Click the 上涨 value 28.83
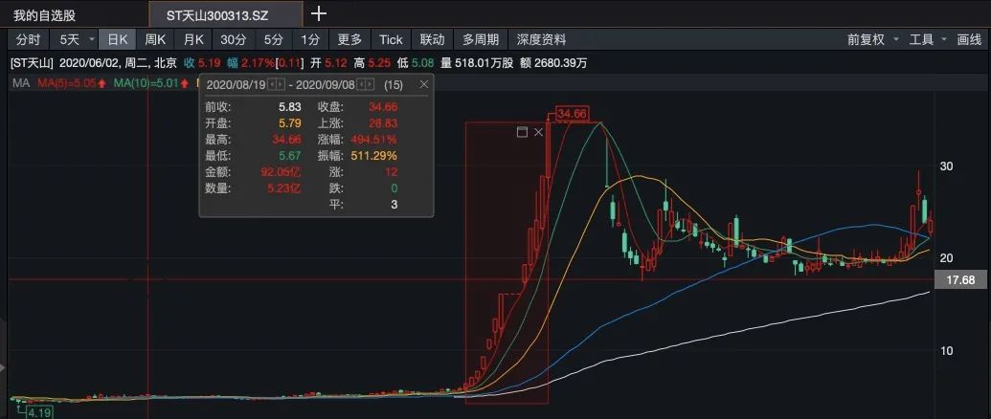The height and width of the screenshot is (419, 991). pos(383,123)
